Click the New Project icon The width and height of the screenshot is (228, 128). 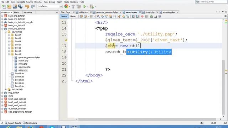9,6
